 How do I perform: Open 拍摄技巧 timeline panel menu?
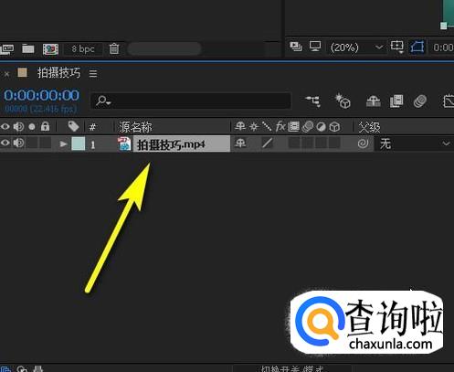[93, 73]
